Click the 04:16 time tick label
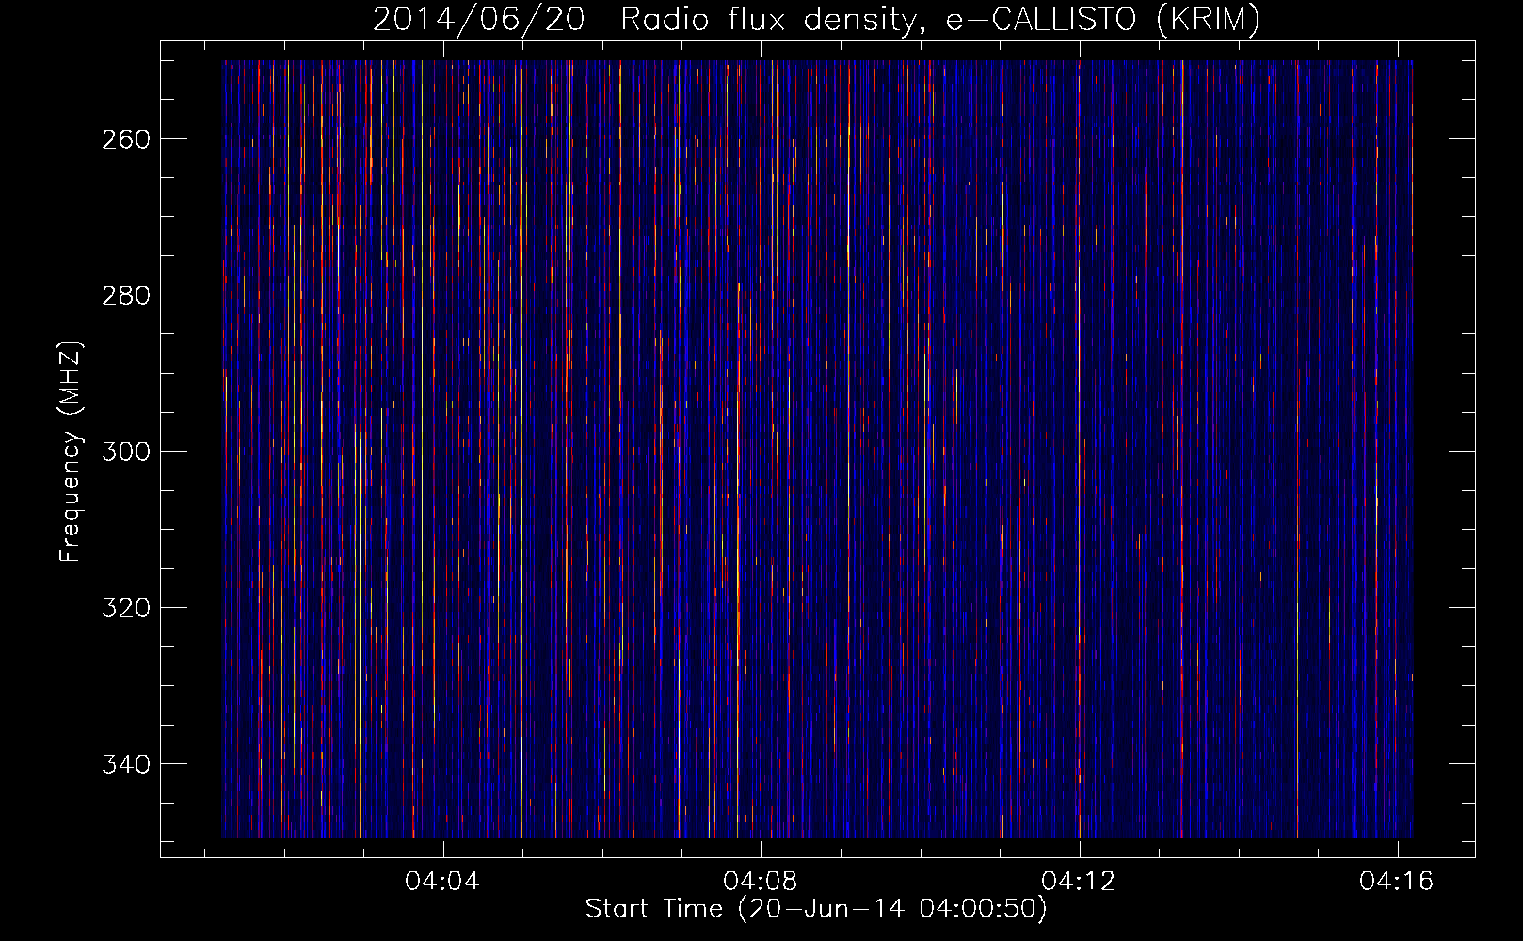 pos(1396,881)
